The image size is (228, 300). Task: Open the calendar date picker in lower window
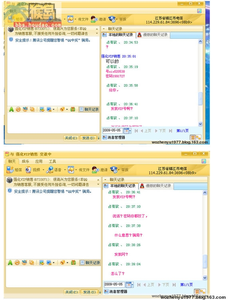click(129, 285)
